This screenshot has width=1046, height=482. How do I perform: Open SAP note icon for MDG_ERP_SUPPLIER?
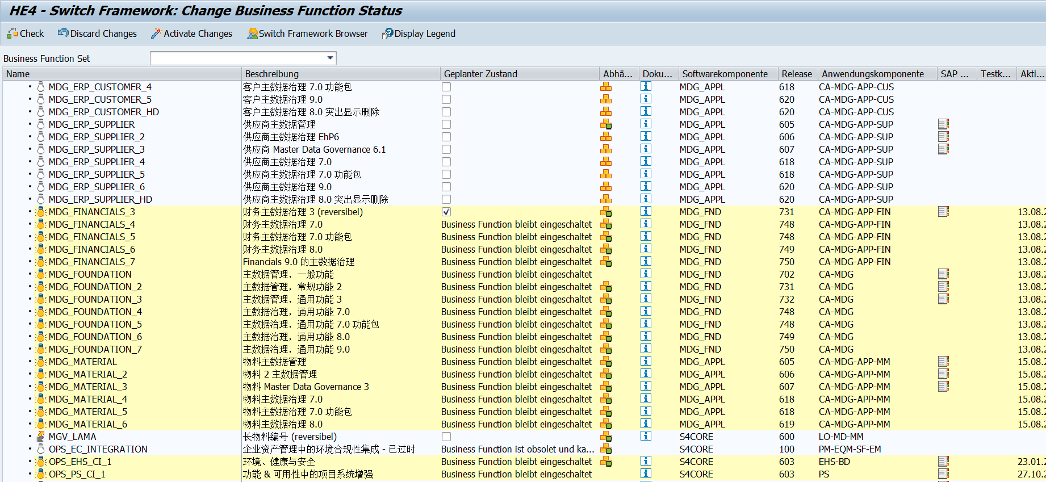[943, 124]
